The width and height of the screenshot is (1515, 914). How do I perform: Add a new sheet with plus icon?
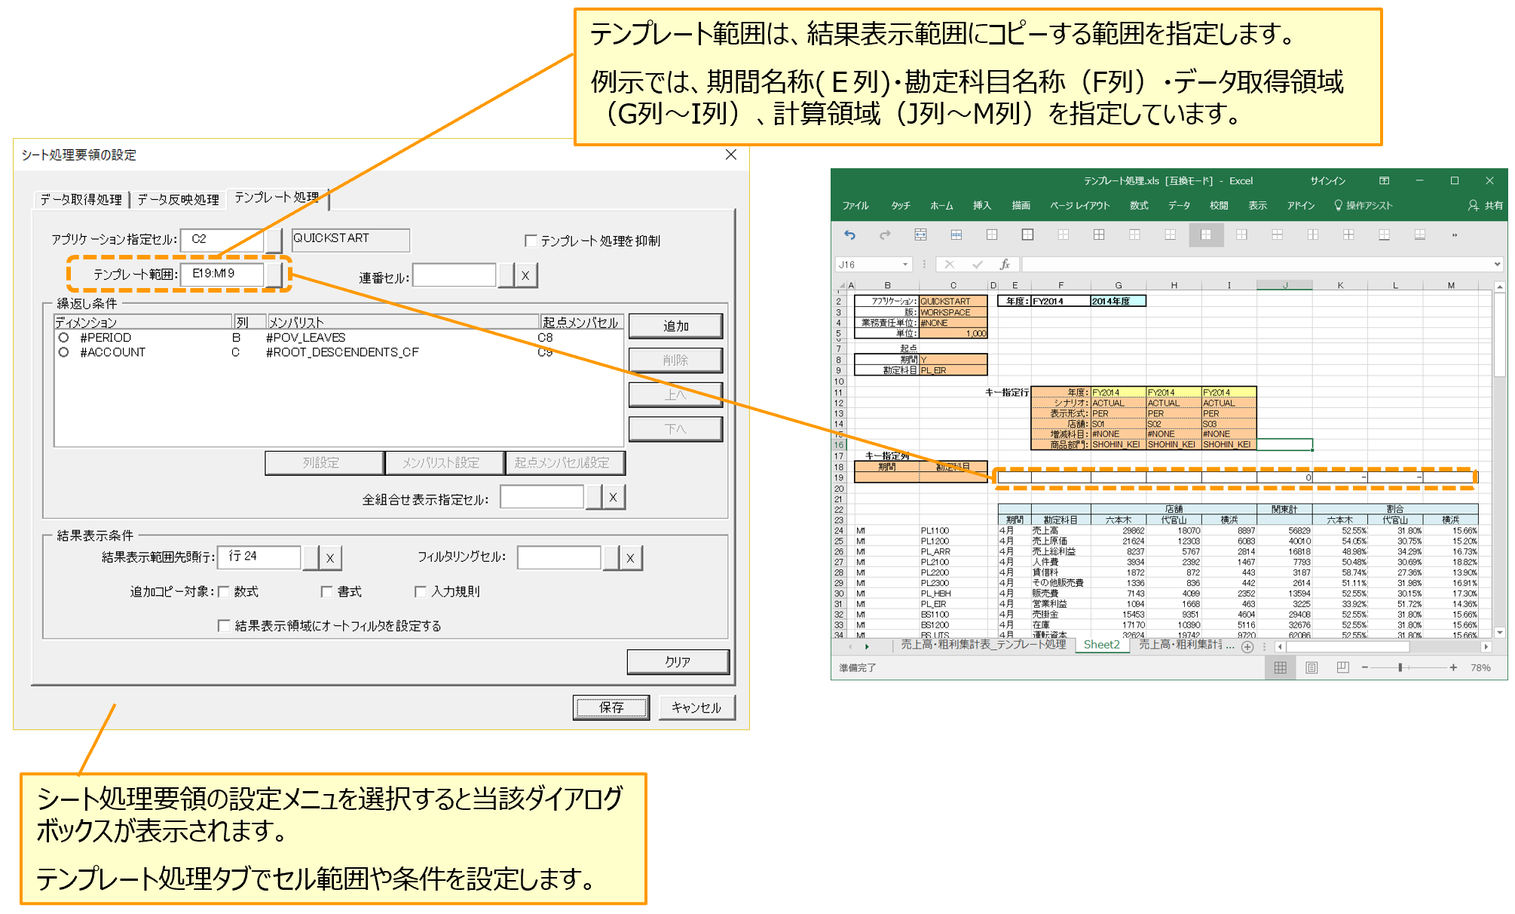[1247, 647]
